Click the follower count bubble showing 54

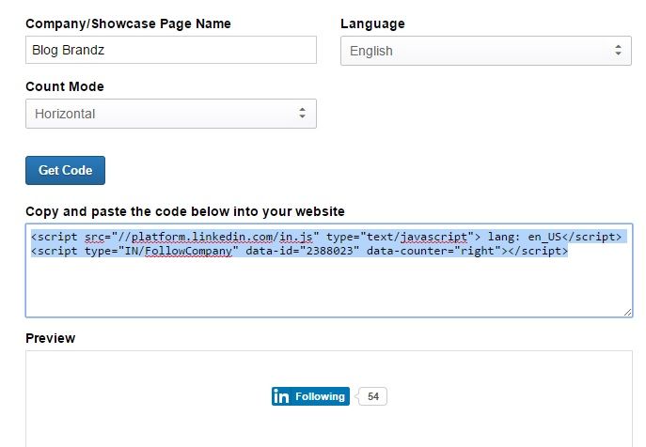[372, 396]
